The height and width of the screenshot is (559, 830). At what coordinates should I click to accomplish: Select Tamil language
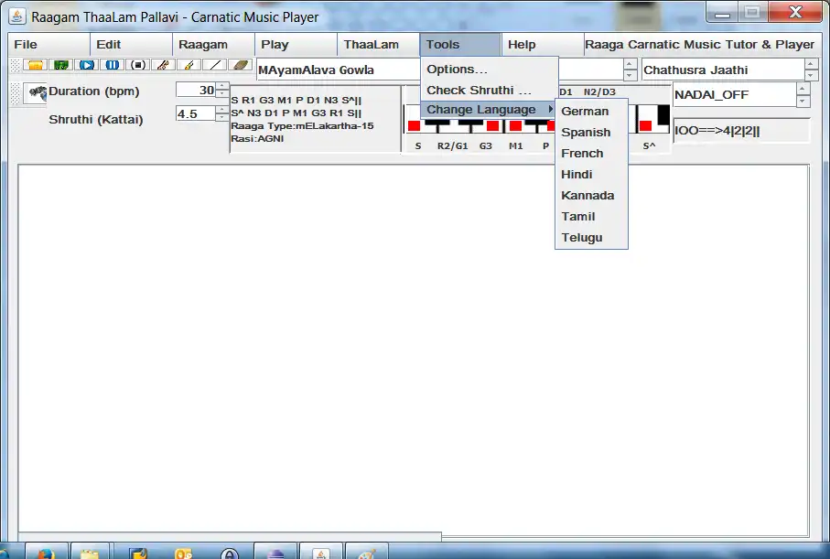pyautogui.click(x=591, y=217)
